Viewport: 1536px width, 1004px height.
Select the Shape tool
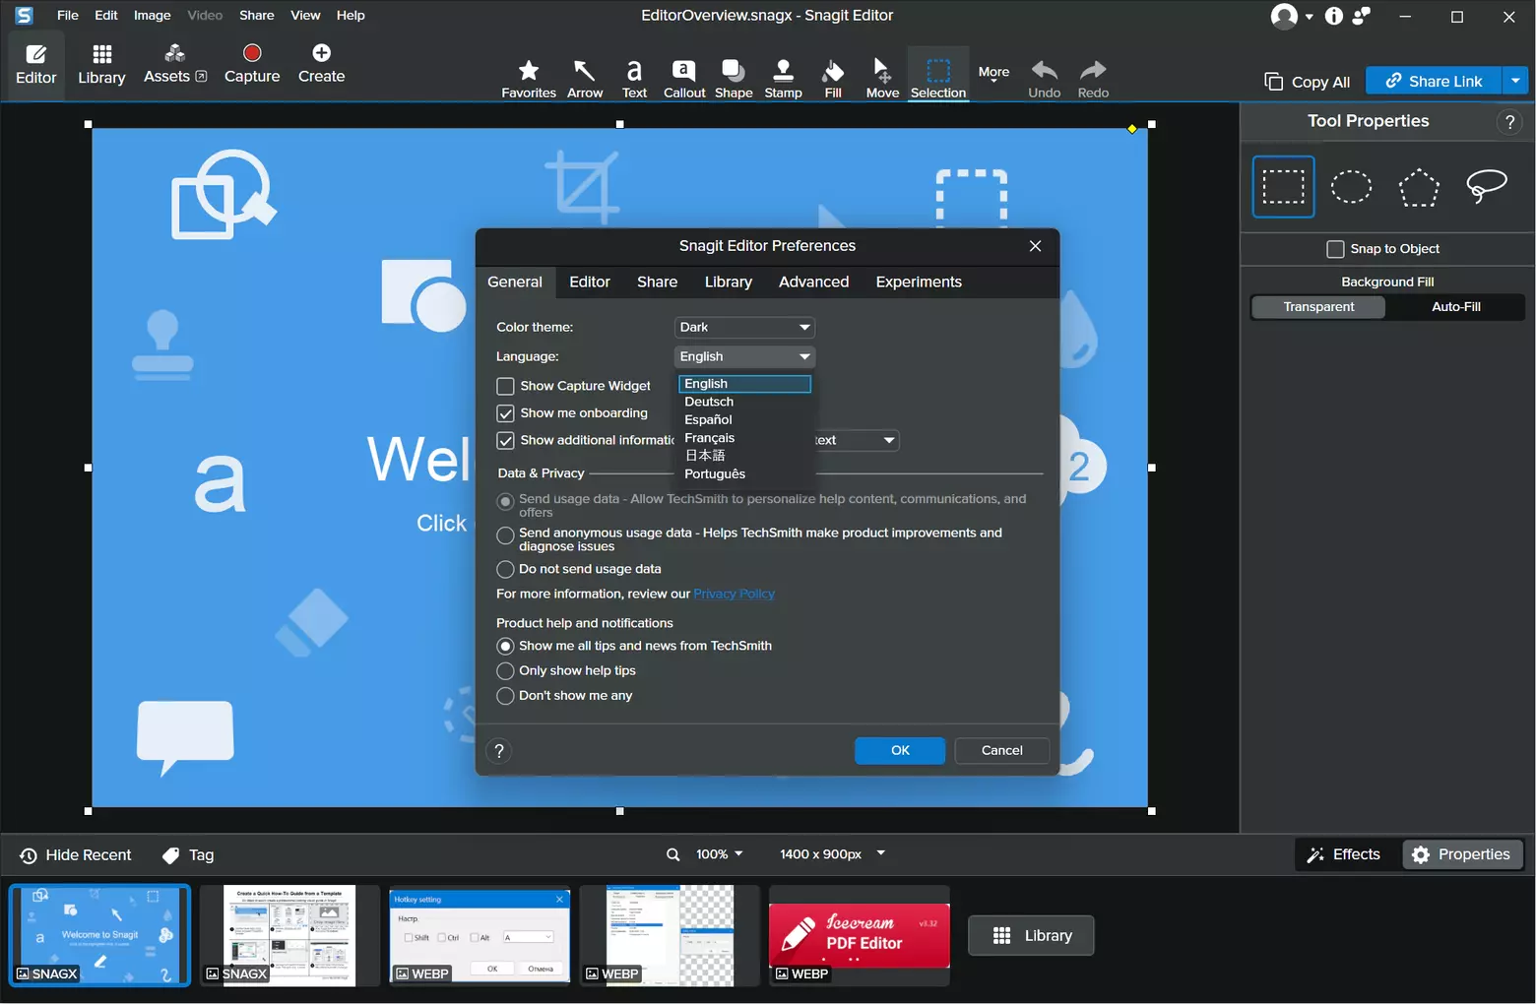pyautogui.click(x=734, y=79)
